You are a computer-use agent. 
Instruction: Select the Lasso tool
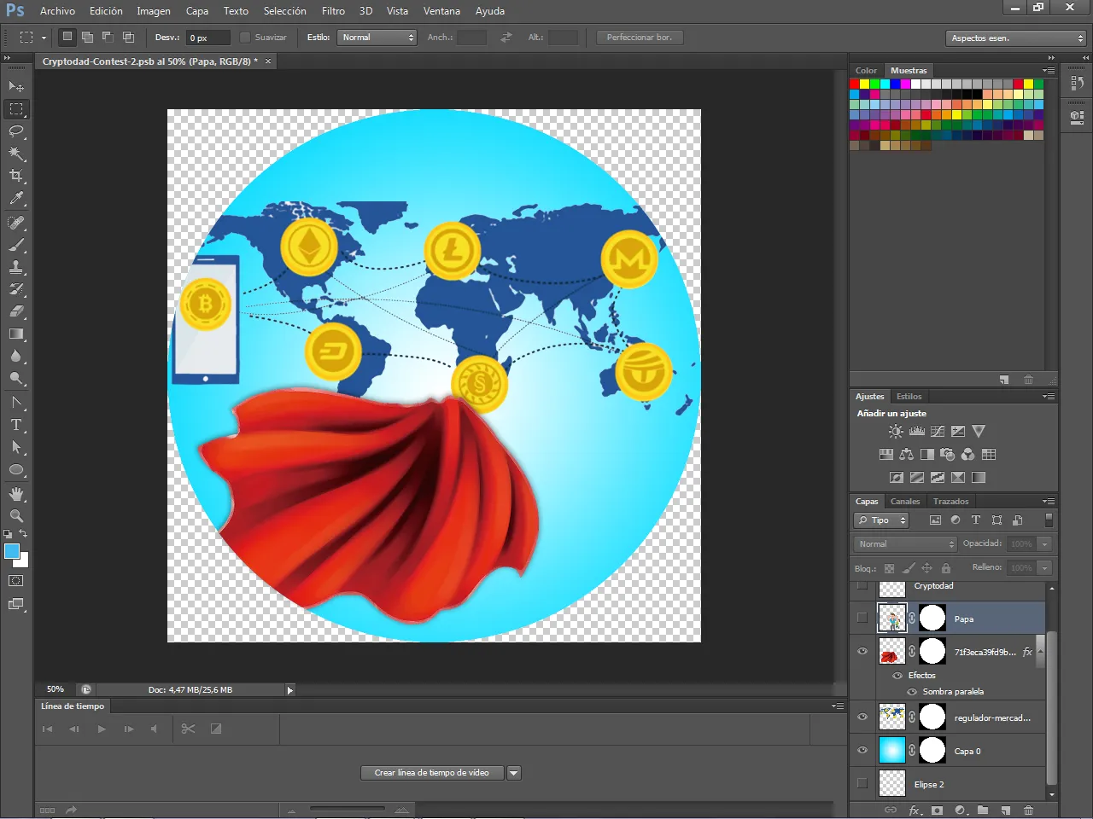click(16, 131)
